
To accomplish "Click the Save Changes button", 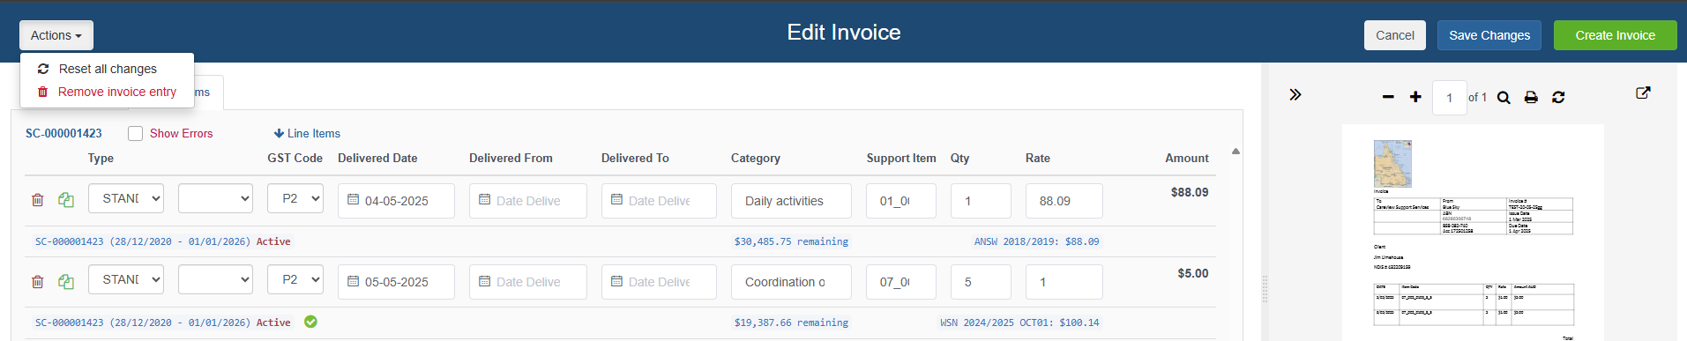I will pos(1489,35).
